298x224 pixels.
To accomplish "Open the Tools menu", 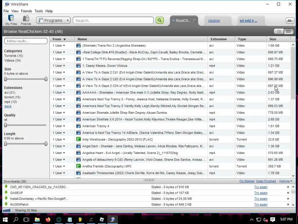I will pyautogui.click(x=39, y=11).
